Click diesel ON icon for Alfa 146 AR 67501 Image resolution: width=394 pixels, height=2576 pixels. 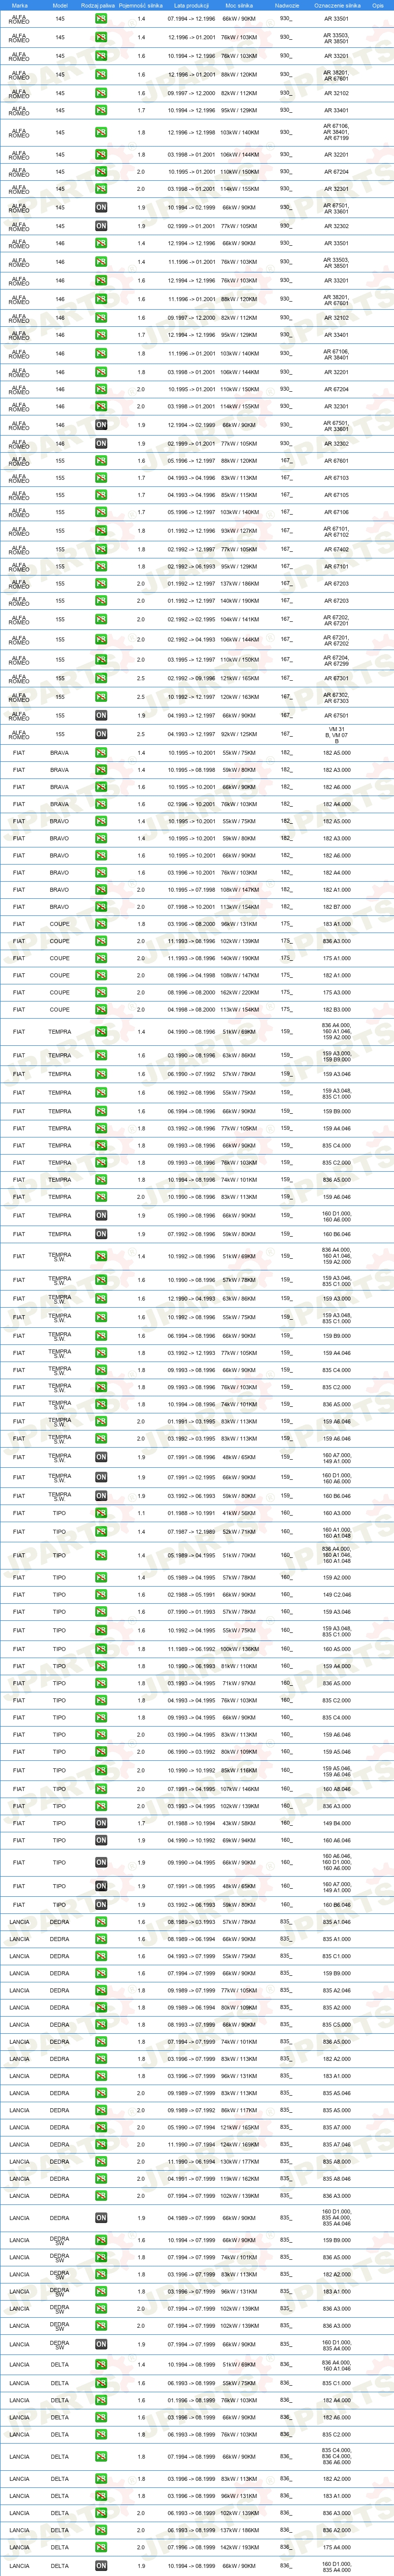click(101, 425)
